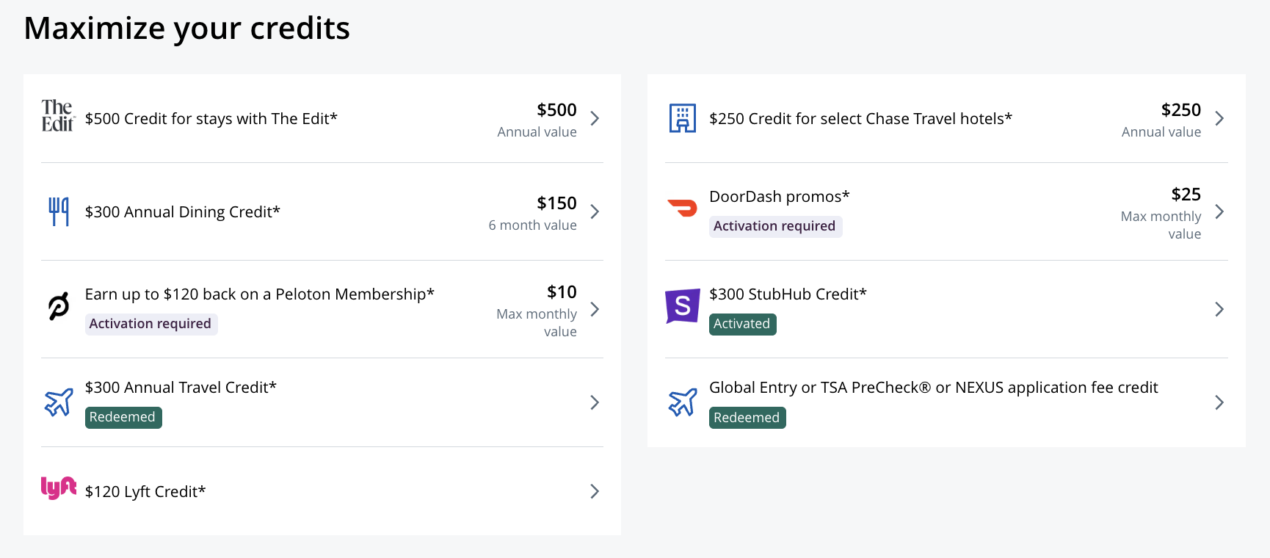Viewport: 1270px width, 558px height.
Task: Click the Peloton logo icon
Action: coord(59,306)
